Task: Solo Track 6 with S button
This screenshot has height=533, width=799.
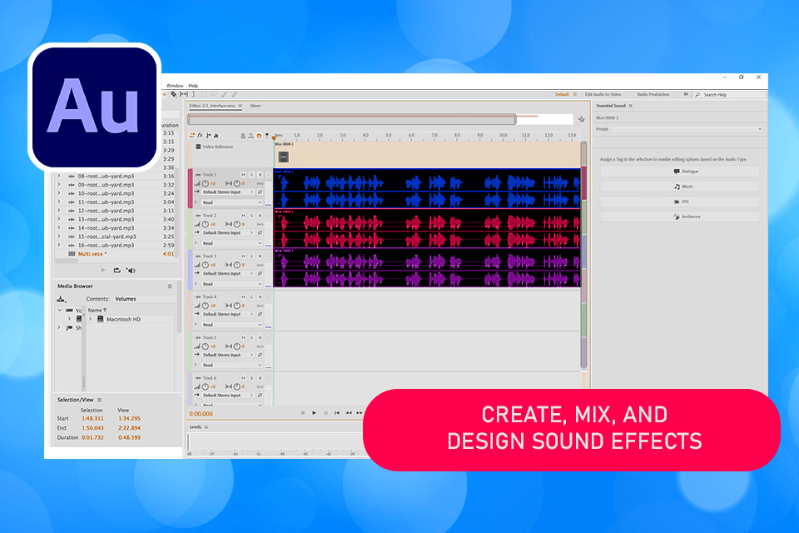Action: coord(251,378)
